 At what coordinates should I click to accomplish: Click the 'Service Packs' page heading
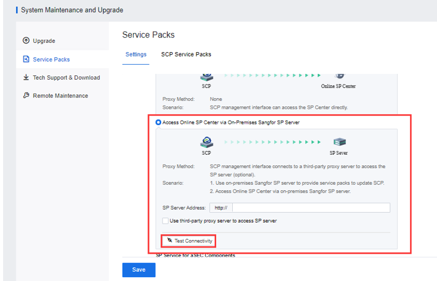tap(148, 35)
